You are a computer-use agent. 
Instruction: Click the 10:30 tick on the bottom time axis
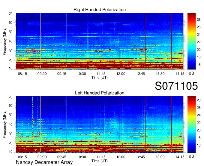pos(81,157)
